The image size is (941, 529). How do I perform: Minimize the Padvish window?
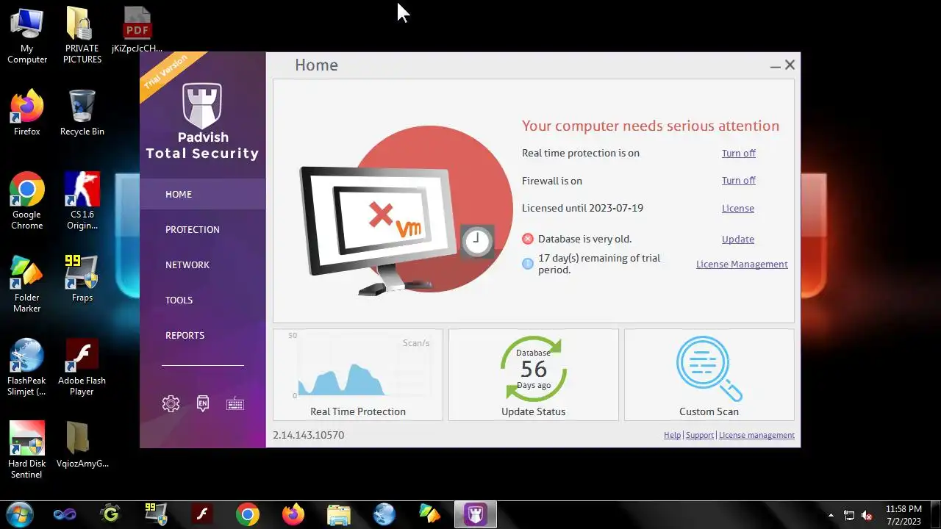click(x=775, y=65)
